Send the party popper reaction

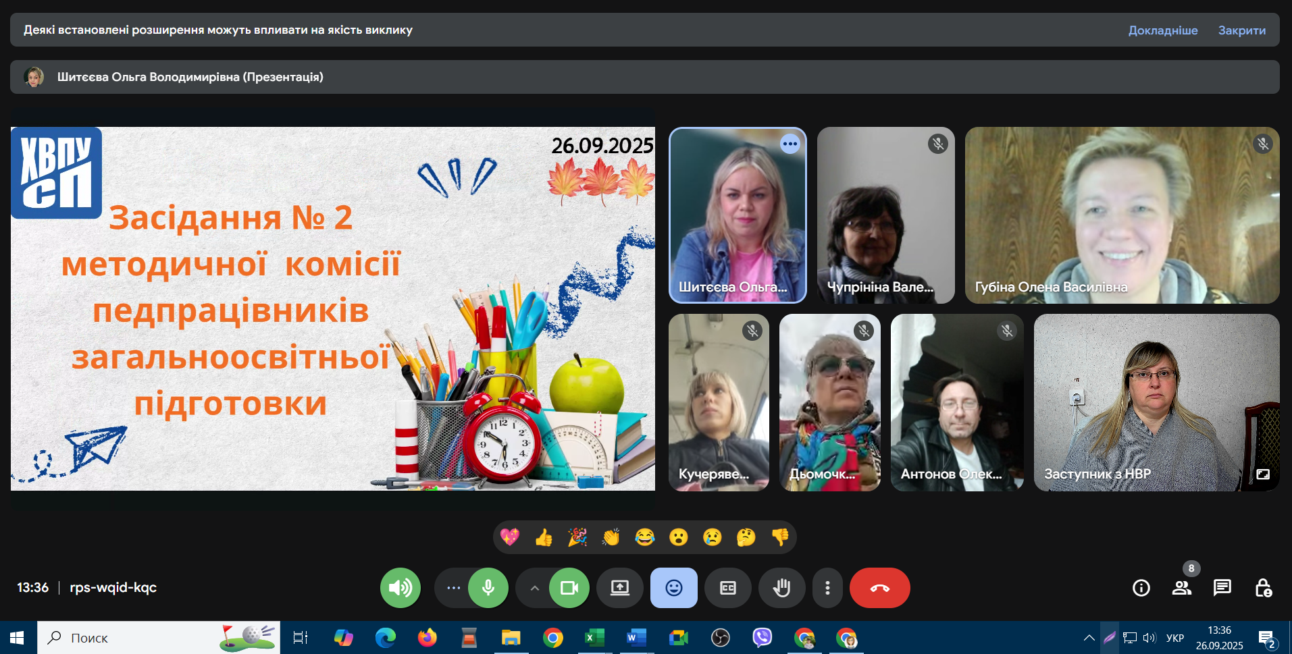577,537
